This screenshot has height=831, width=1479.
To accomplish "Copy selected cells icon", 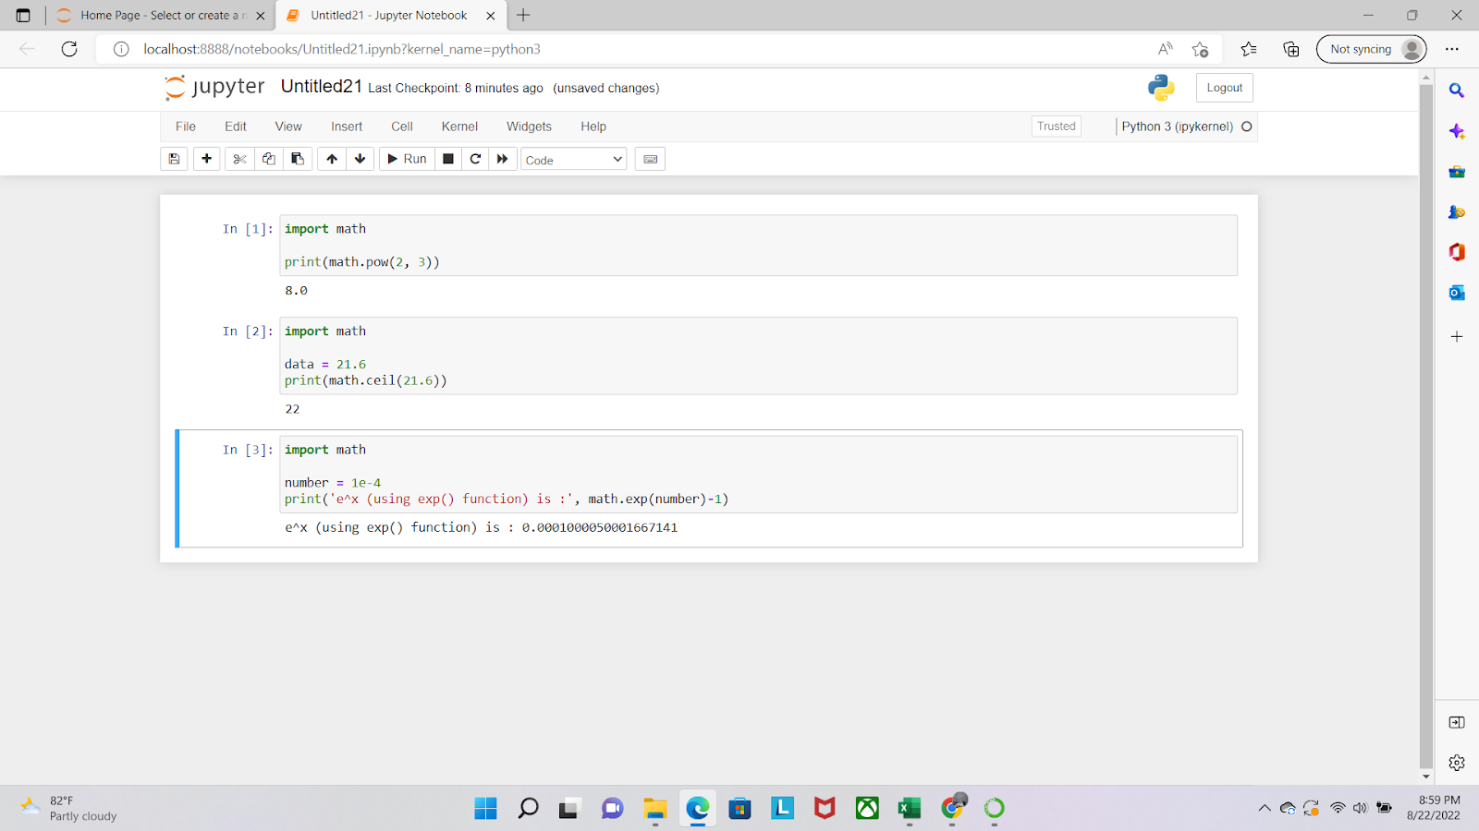I will click(x=268, y=159).
